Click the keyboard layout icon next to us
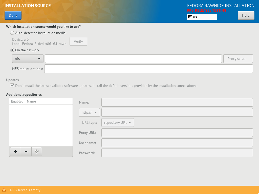This screenshot has width=259, height=194. pyautogui.click(x=190, y=17)
